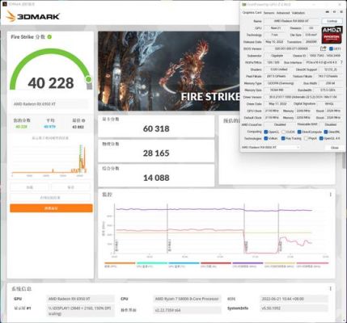The width and height of the screenshot is (347, 323).
Task: Switch to Advanced tab in GPU-Z
Action: coord(283,13)
